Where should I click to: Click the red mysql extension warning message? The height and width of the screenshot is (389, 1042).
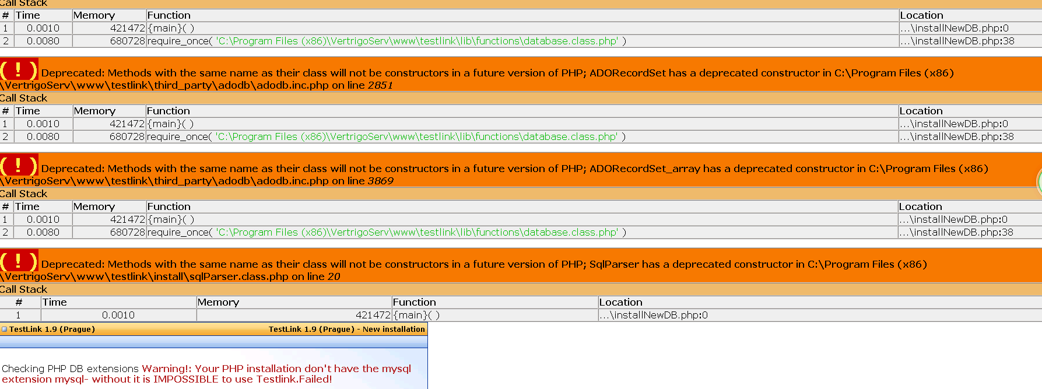coord(207,374)
